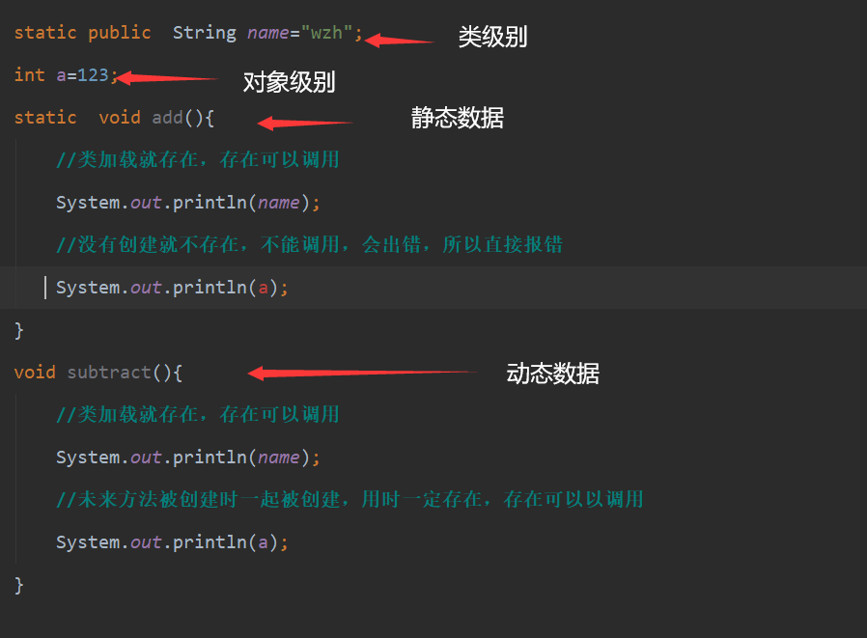Click the 静态数据 annotation label
867x638 pixels.
tap(457, 118)
